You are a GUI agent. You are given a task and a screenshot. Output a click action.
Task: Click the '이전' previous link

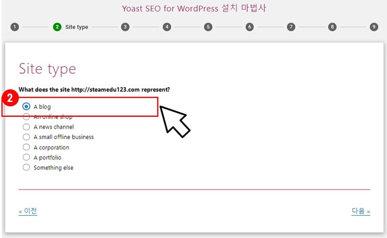coord(28,211)
